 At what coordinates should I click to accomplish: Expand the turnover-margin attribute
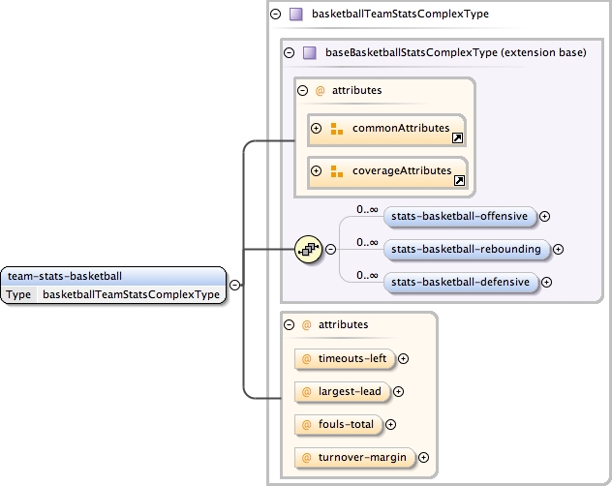pyautogui.click(x=423, y=457)
